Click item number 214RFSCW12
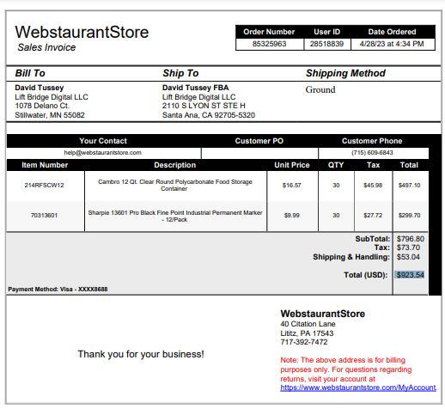Viewport: 445px width, 409px height. coord(44,186)
